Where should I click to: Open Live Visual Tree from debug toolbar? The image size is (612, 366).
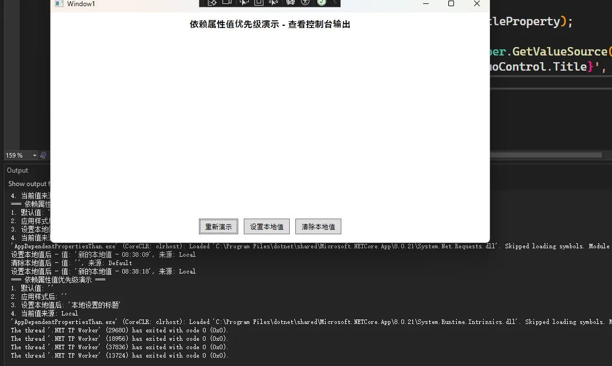tap(212, 3)
